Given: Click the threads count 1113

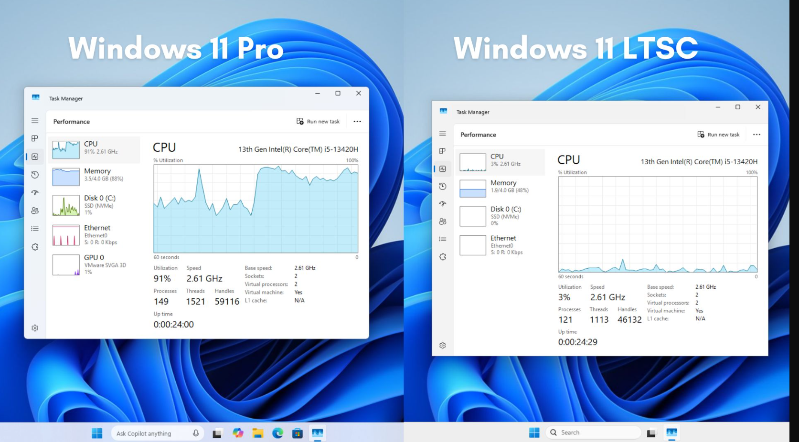Looking at the screenshot, I should (599, 320).
